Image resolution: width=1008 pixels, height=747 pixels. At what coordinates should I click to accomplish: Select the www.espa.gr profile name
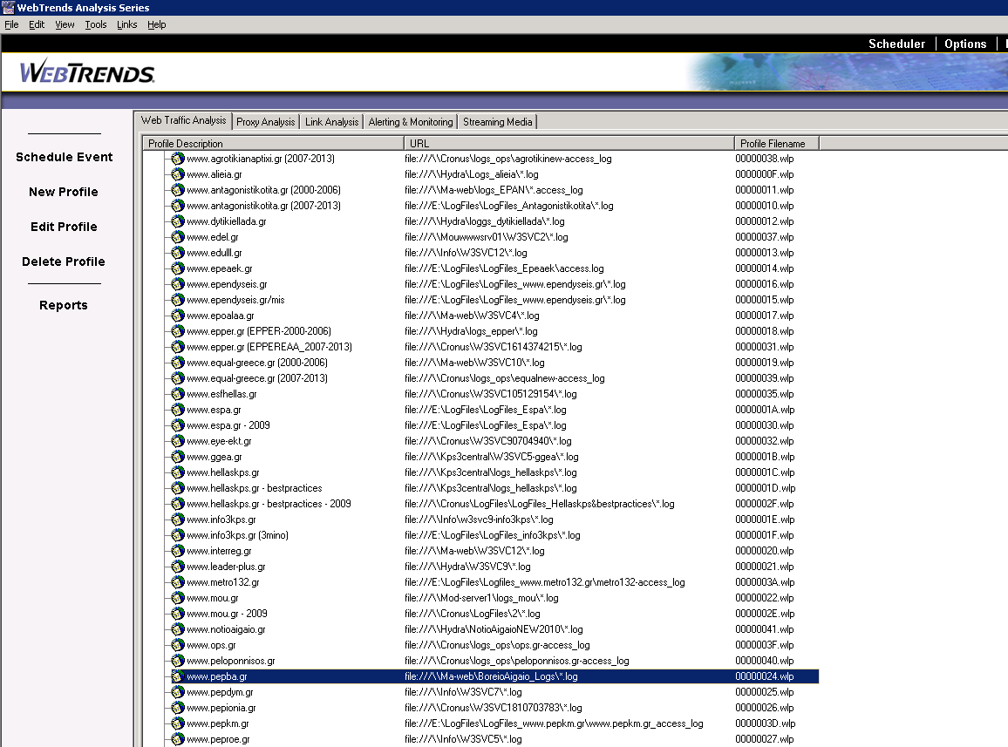214,410
